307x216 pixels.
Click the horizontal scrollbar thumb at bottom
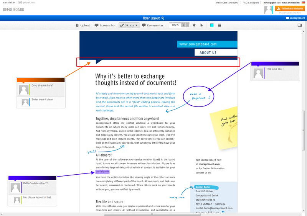(x=152, y=214)
